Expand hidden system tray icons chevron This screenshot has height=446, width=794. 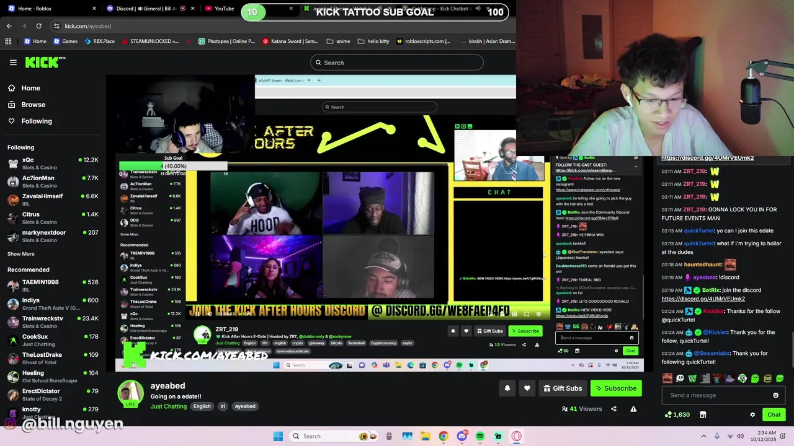[x=703, y=436]
